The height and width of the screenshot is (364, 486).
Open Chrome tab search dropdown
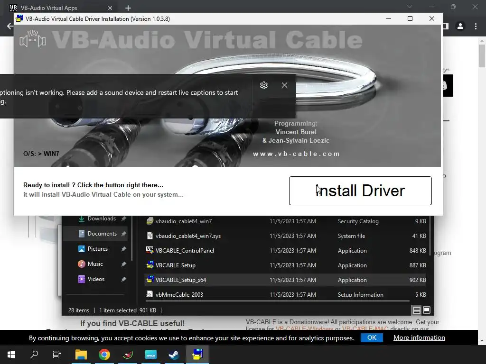(x=410, y=7)
